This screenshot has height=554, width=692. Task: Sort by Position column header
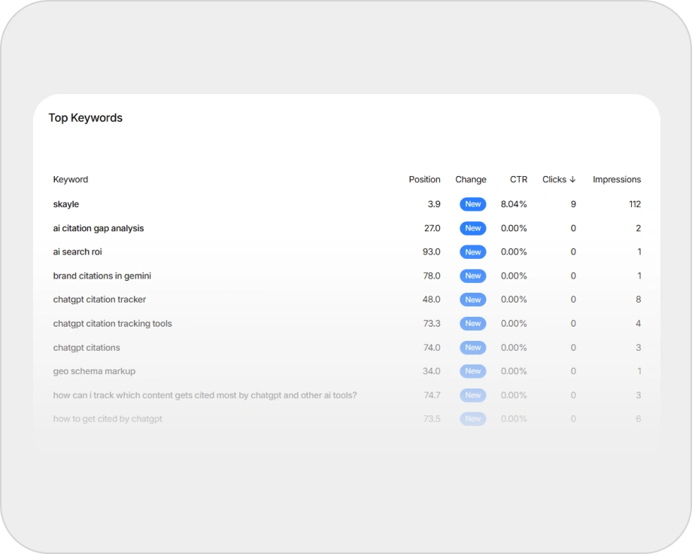click(x=424, y=180)
